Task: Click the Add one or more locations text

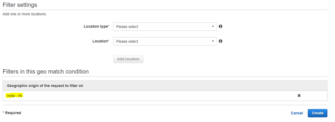Action: point(25,14)
